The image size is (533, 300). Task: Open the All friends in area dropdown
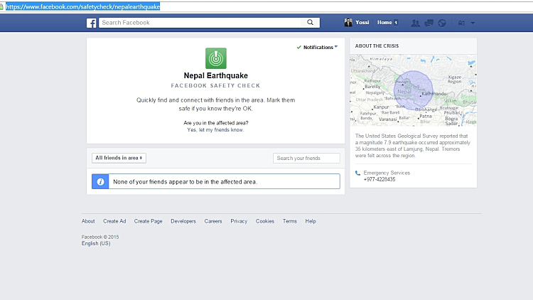click(x=119, y=158)
